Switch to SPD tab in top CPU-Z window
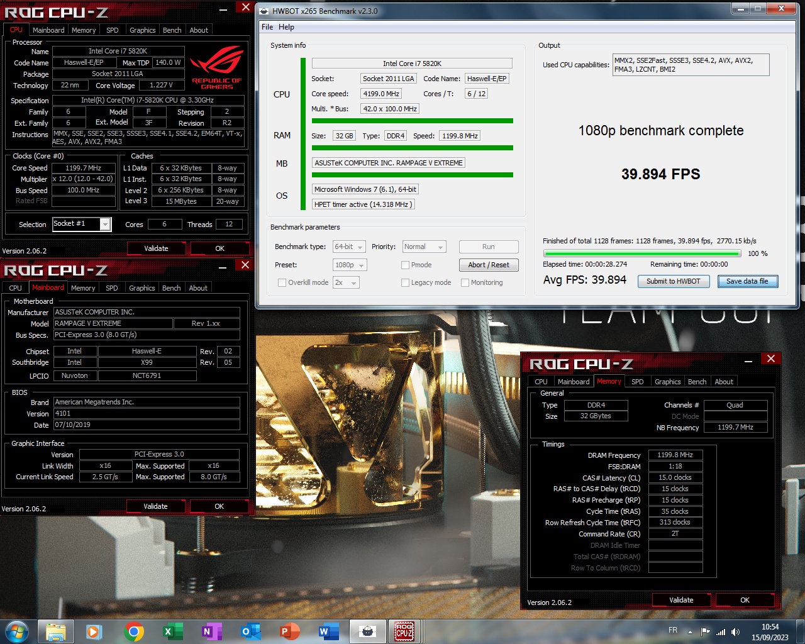The width and height of the screenshot is (805, 644). click(113, 30)
